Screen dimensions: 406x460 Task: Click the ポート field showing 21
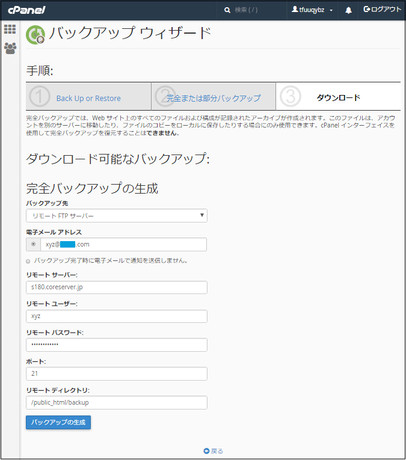(117, 374)
